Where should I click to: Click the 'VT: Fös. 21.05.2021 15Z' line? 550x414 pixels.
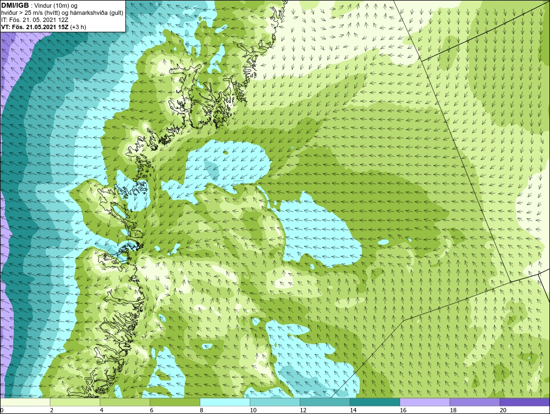[x=35, y=26]
